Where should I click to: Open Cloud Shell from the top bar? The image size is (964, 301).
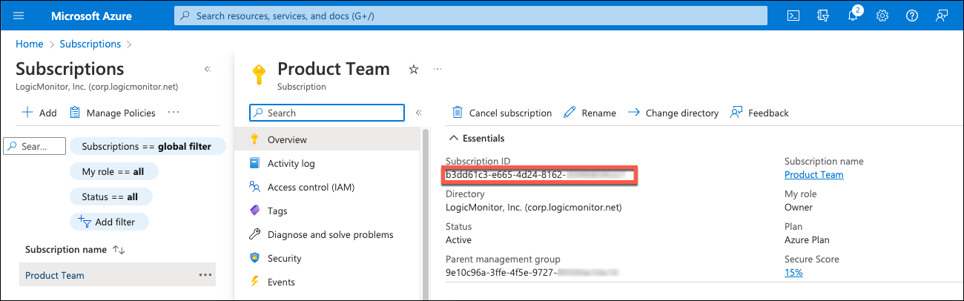(793, 16)
